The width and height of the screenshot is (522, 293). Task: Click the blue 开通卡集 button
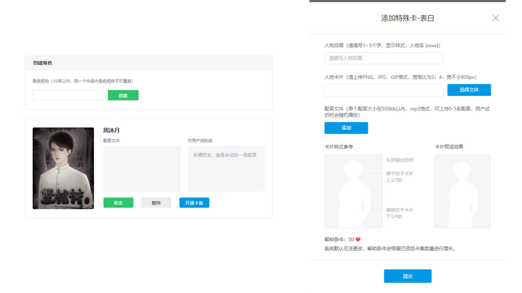coord(194,203)
